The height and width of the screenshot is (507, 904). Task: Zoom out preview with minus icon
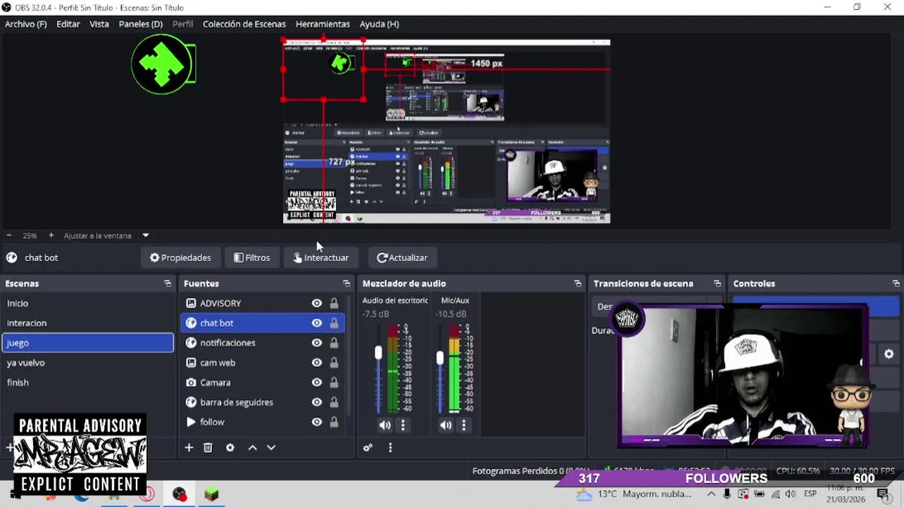pos(9,235)
